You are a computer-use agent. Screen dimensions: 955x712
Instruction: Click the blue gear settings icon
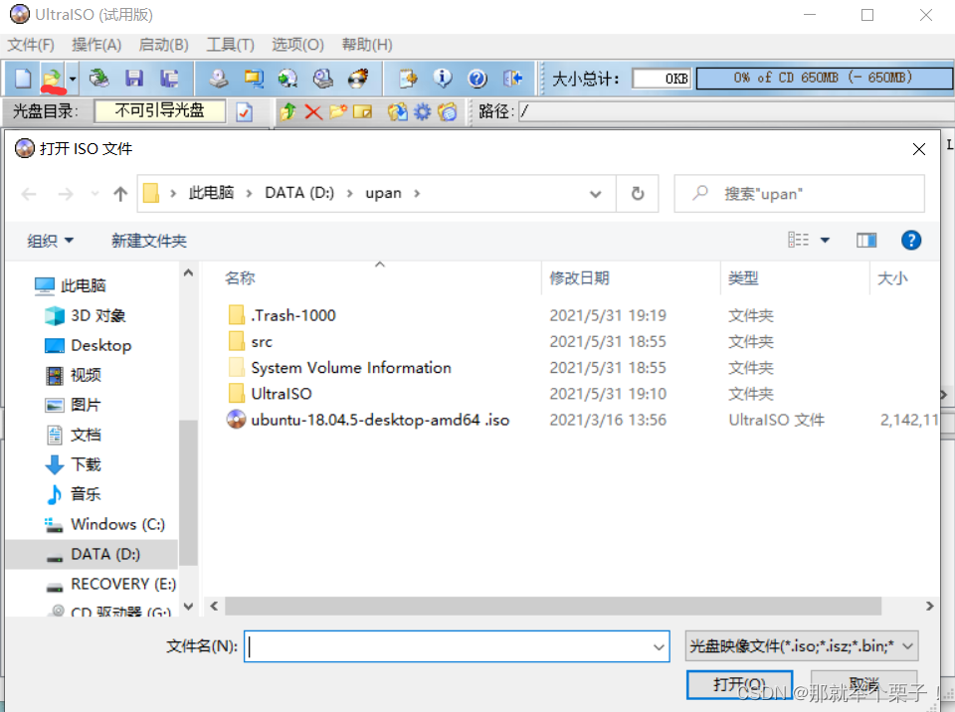click(422, 111)
